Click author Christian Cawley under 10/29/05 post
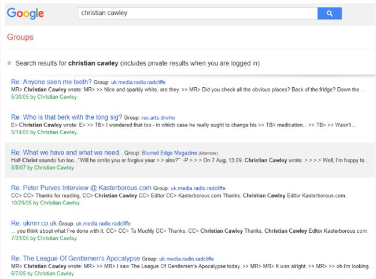376x279 pixels. point(58,203)
